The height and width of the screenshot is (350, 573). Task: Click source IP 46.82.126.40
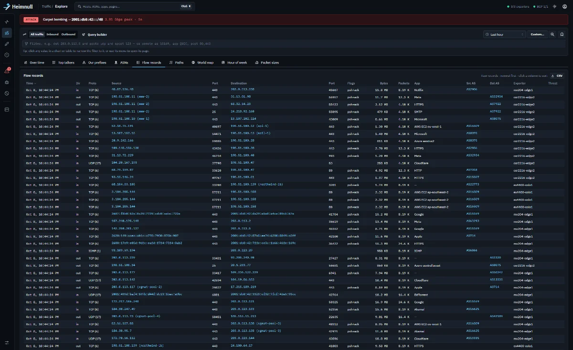123,89
